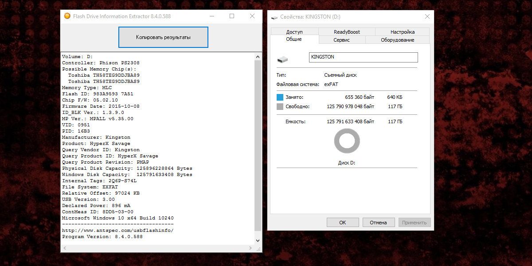
Task: Click the KINGSTON volume label field
Action: [x=363, y=57]
